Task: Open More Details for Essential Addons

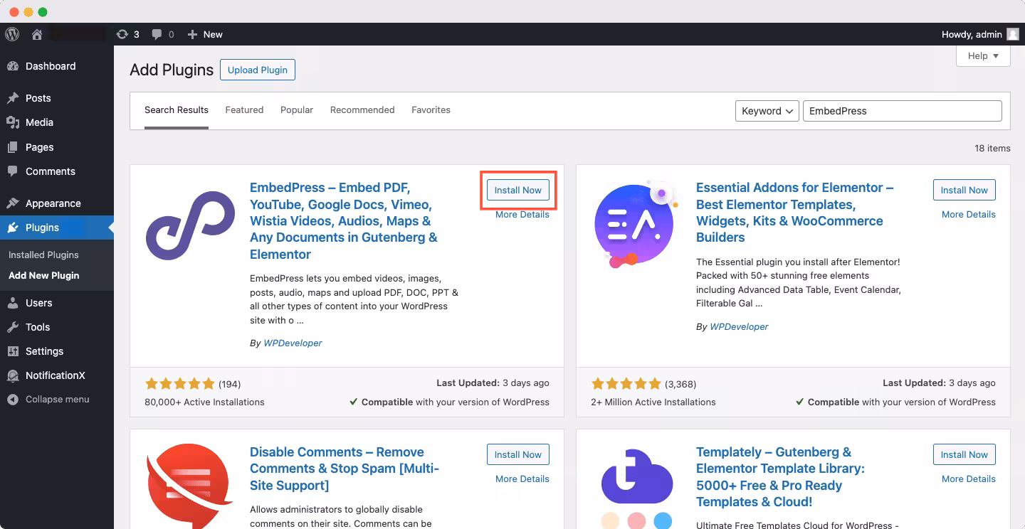Action: coord(969,215)
